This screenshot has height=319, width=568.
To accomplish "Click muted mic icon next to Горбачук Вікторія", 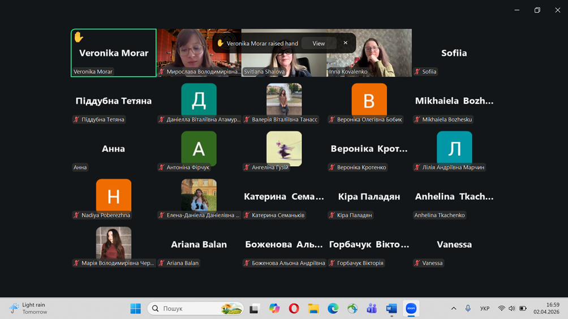I will 332,263.
